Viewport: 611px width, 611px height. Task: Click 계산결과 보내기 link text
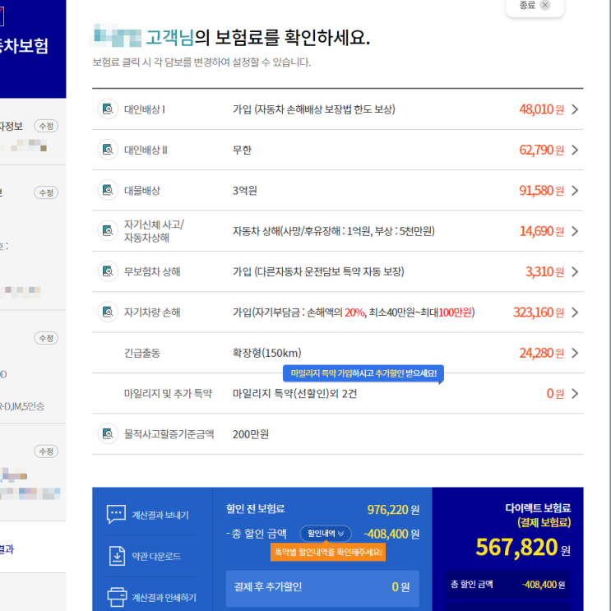[x=160, y=515]
